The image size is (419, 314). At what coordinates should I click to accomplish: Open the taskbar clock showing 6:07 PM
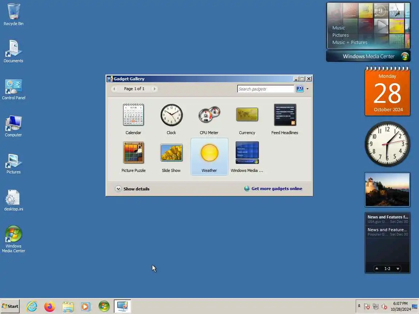click(x=400, y=306)
